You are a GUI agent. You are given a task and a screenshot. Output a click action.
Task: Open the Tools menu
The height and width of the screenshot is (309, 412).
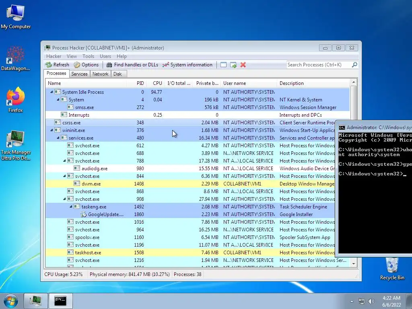(x=88, y=56)
